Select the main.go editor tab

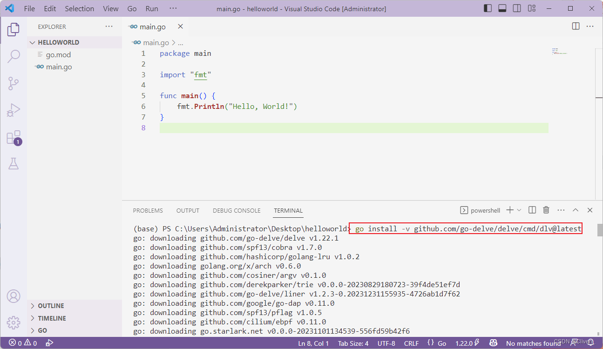point(153,27)
